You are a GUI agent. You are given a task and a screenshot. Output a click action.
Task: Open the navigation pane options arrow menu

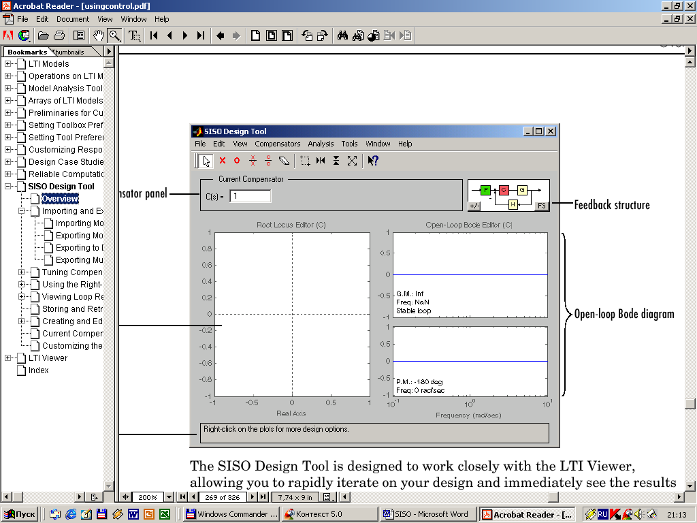pos(109,52)
